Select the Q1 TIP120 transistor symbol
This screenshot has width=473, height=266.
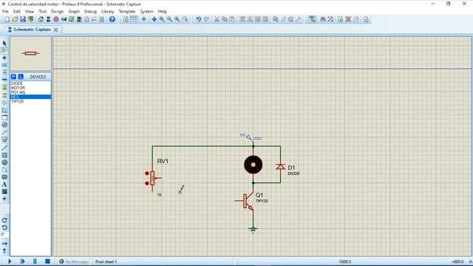coord(248,201)
